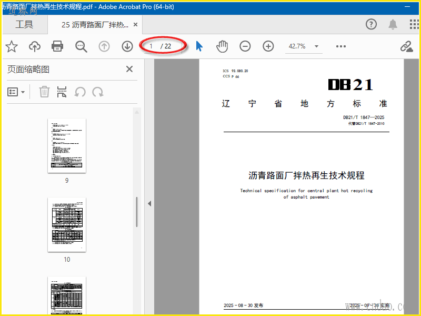Go to previous page arrow
The image size is (421, 316).
coord(104,46)
